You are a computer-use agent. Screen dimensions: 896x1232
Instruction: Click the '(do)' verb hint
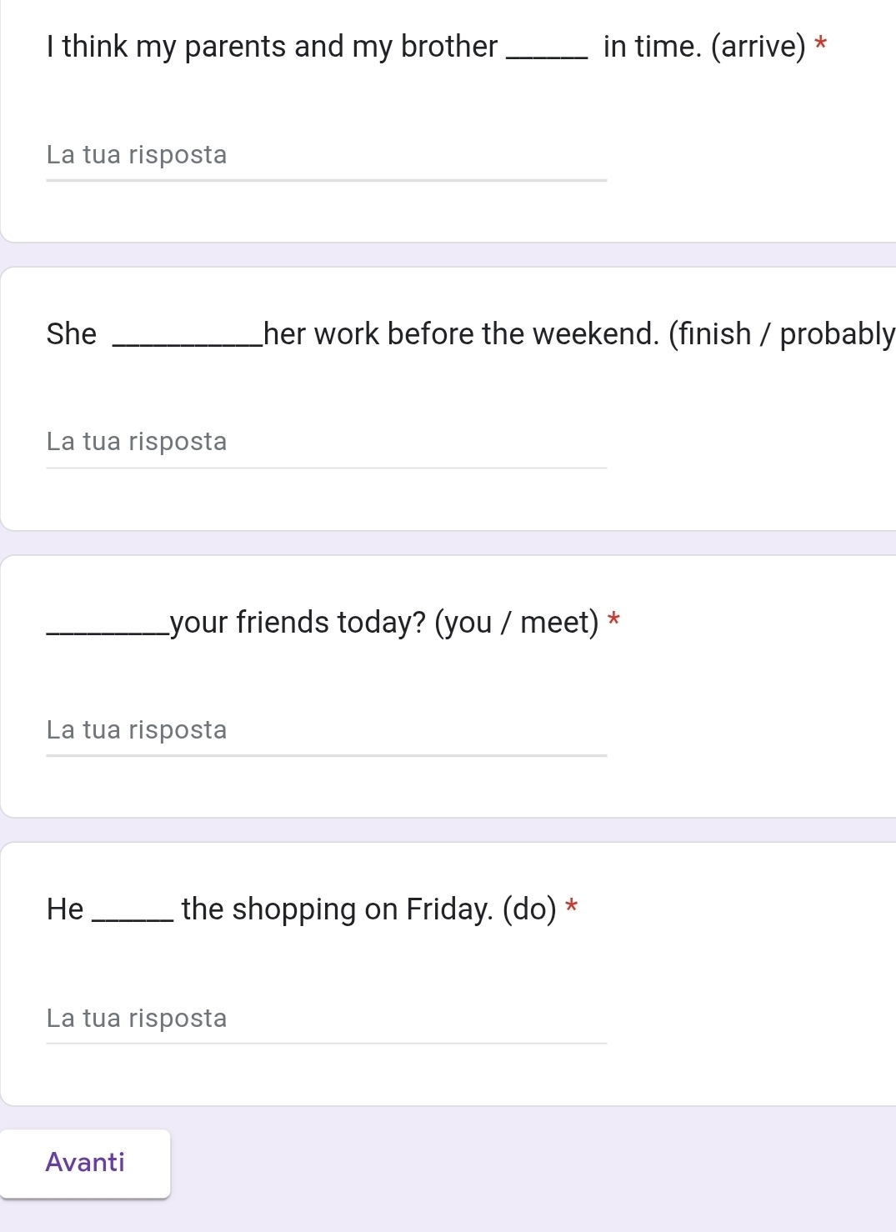530,909
